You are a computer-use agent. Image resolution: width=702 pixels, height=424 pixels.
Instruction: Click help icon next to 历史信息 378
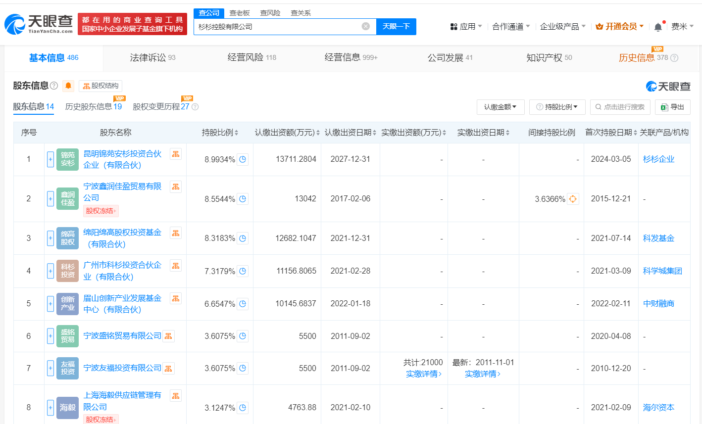(674, 58)
